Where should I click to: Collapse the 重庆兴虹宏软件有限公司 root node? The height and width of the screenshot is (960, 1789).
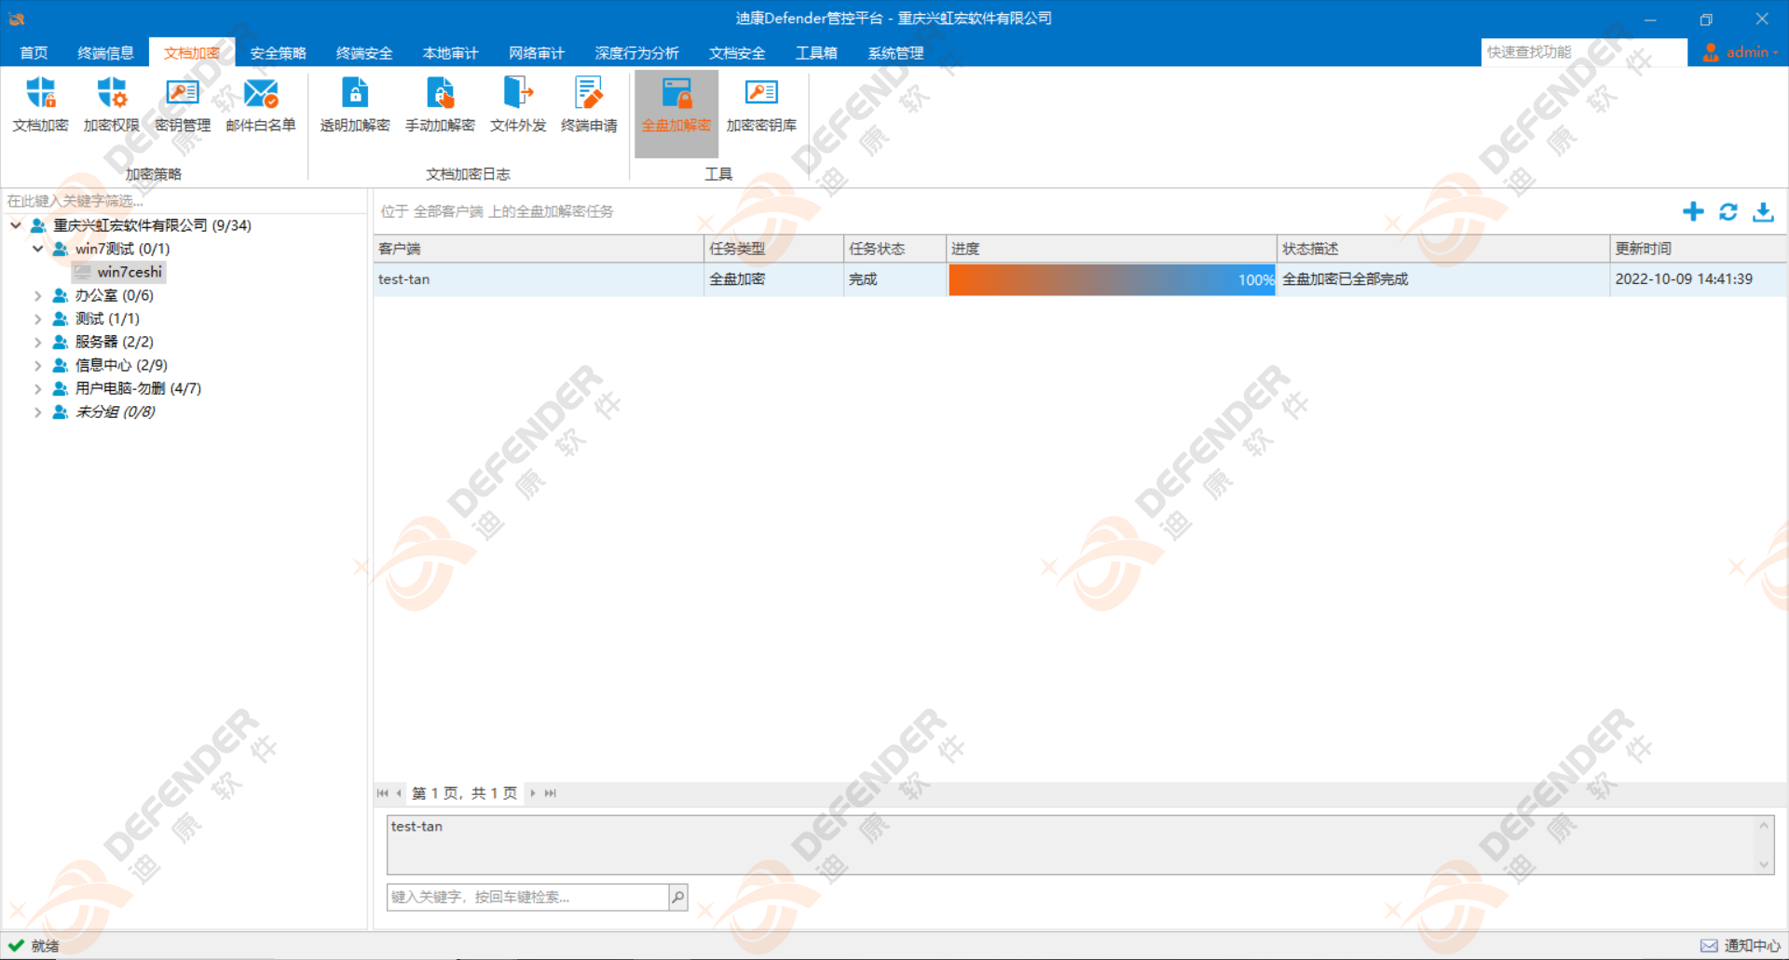pos(16,225)
